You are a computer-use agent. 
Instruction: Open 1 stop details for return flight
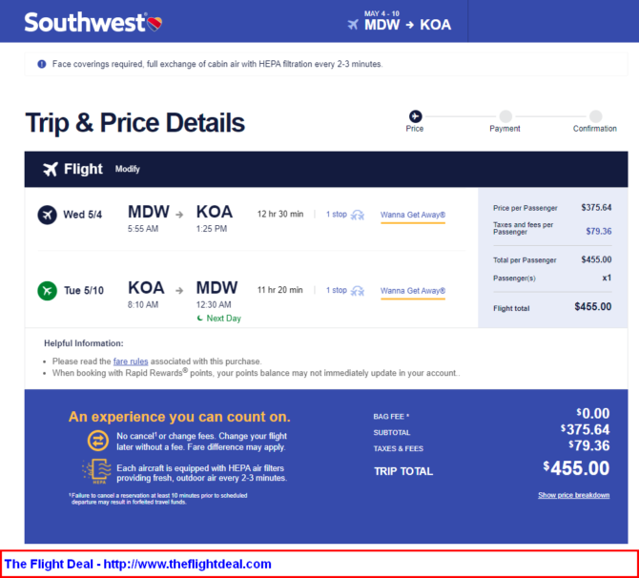337,290
